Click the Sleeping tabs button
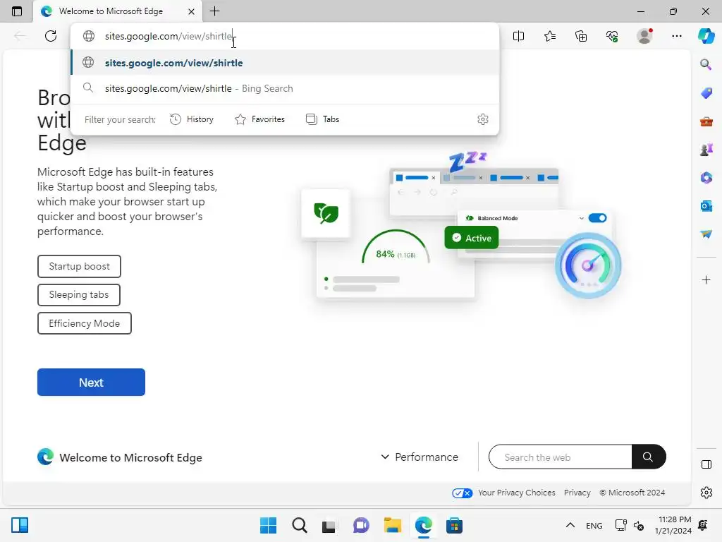 pyautogui.click(x=79, y=295)
